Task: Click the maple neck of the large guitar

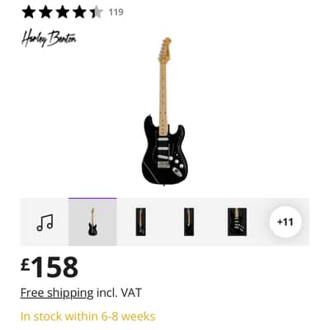Action: click(163, 97)
